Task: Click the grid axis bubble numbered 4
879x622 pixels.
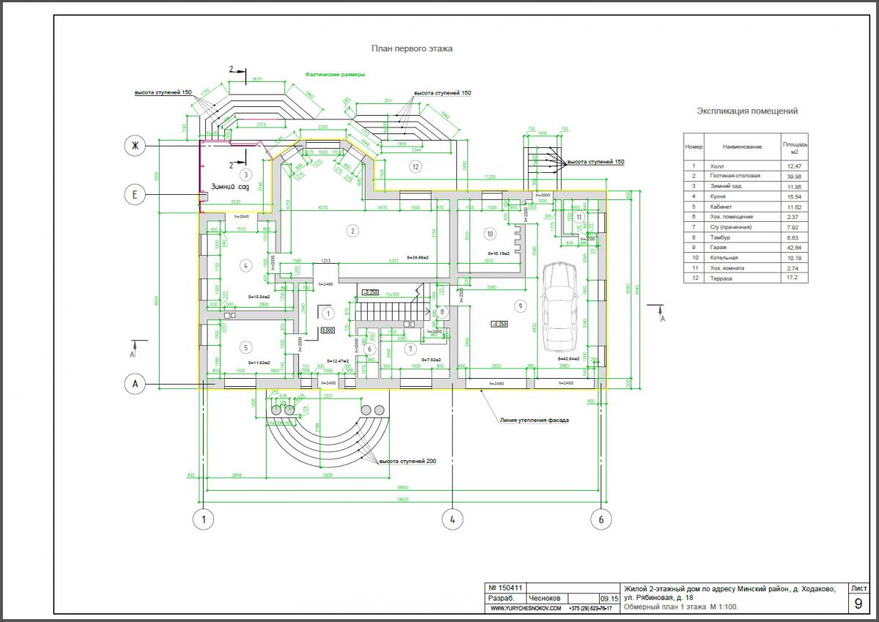Action: pos(453,519)
